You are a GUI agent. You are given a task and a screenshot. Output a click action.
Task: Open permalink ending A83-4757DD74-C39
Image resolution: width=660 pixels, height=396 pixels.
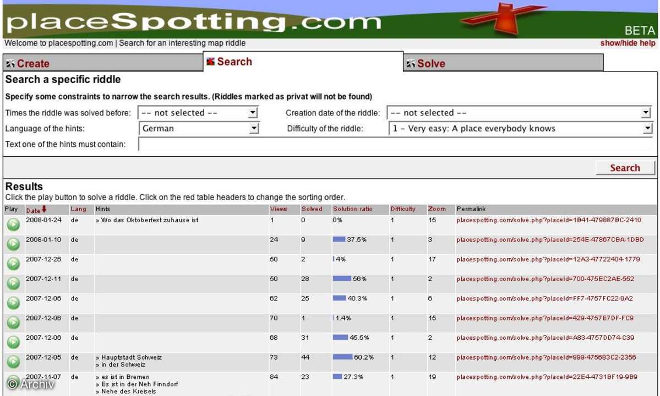tap(545, 338)
